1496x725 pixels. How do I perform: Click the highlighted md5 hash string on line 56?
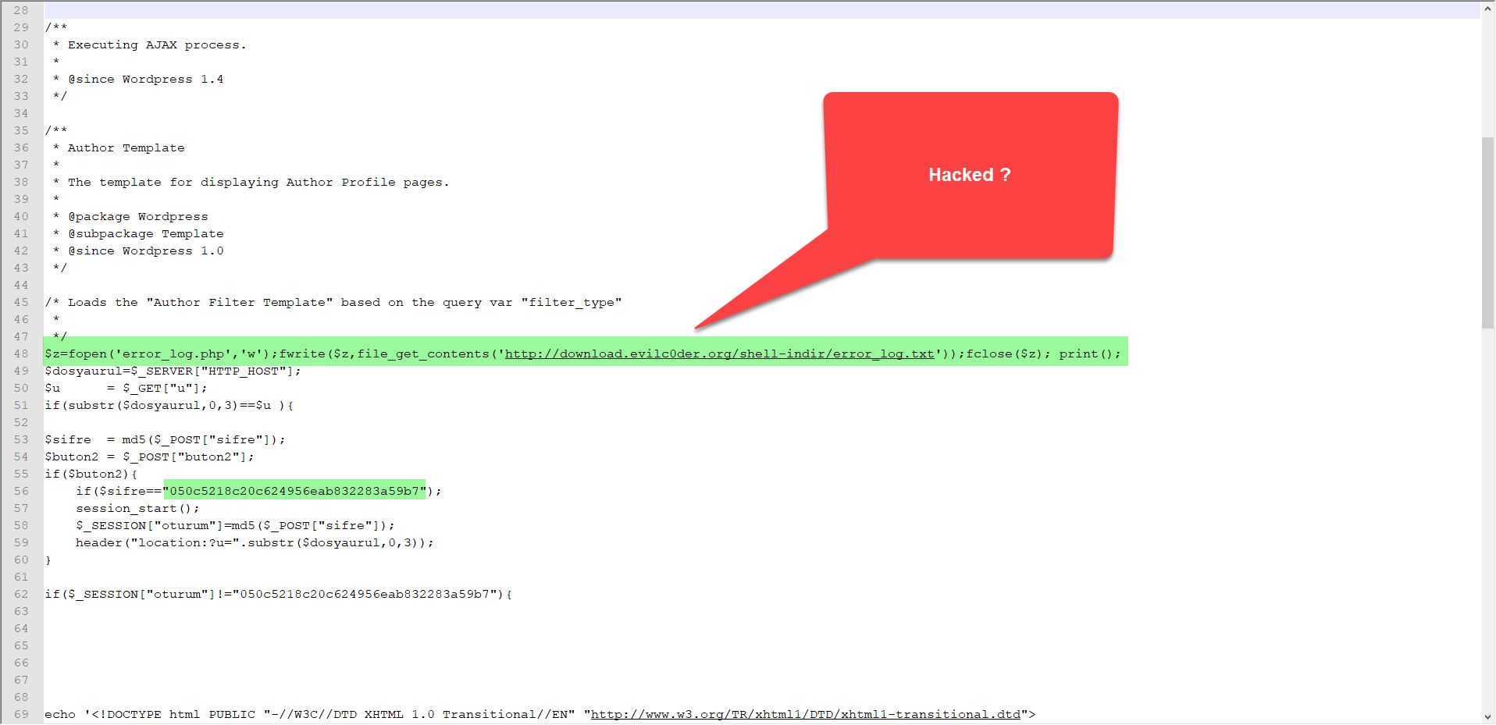tap(294, 491)
